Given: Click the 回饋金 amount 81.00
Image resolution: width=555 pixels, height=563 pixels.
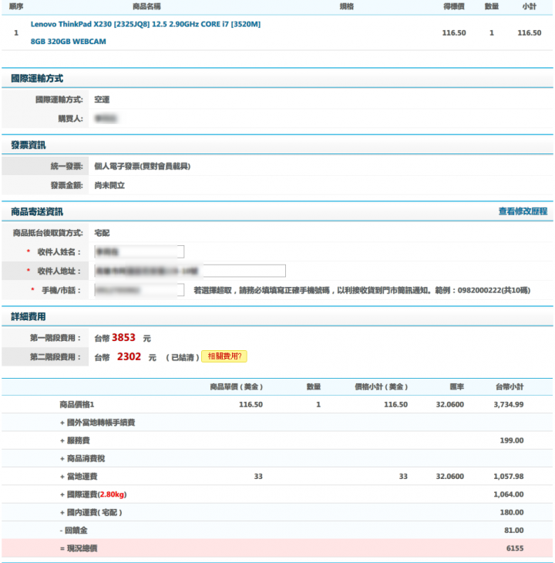Looking at the screenshot, I should coord(513,531).
